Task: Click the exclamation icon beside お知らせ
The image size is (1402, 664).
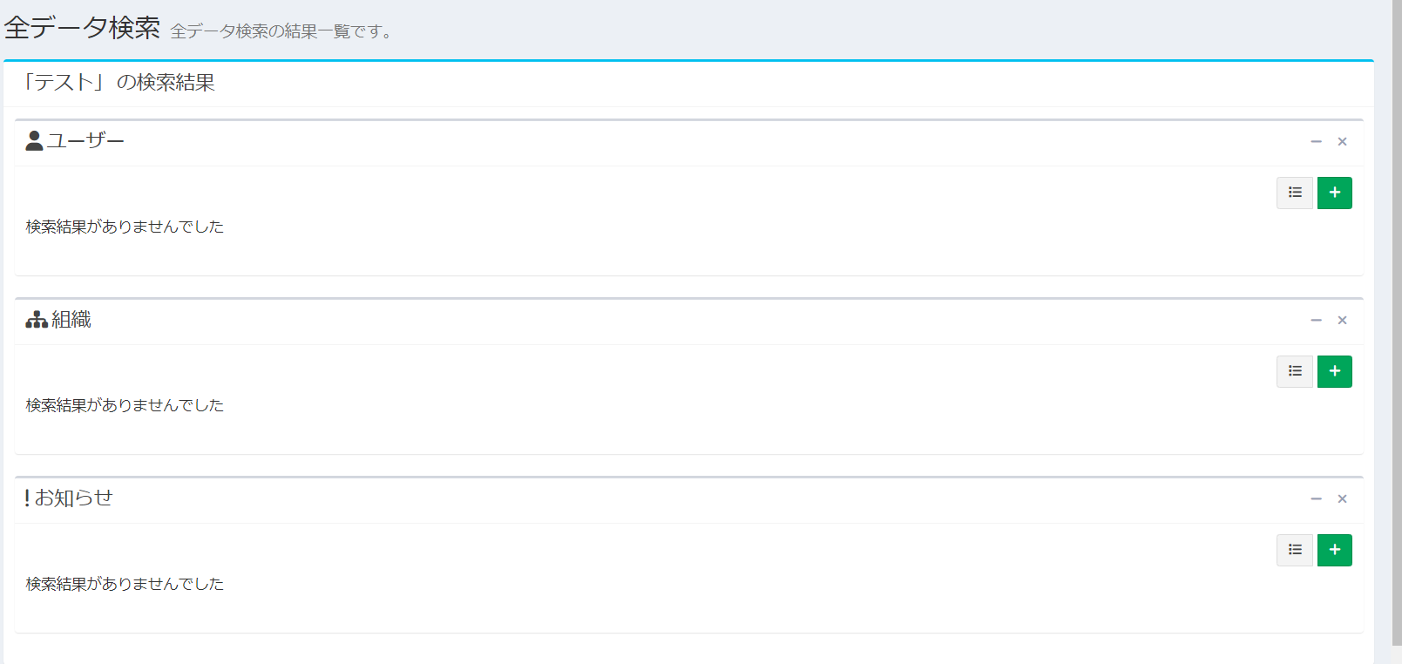Action: click(x=27, y=498)
